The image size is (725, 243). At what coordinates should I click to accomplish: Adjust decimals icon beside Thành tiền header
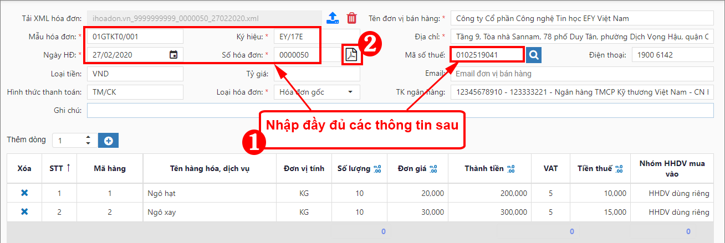click(510, 169)
